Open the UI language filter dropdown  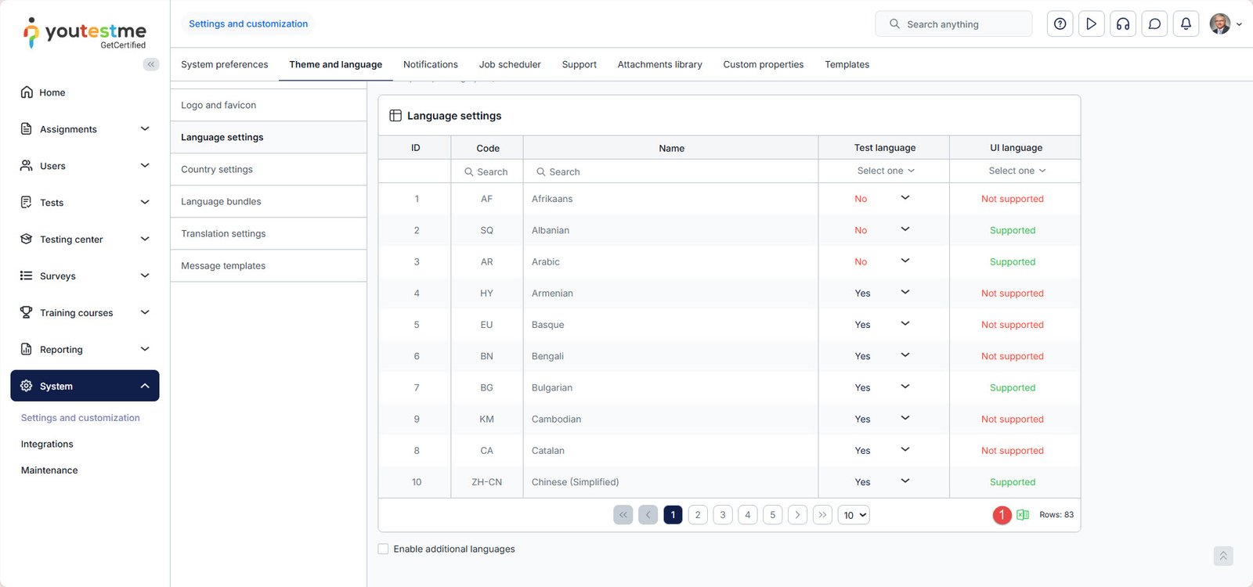[1016, 171]
